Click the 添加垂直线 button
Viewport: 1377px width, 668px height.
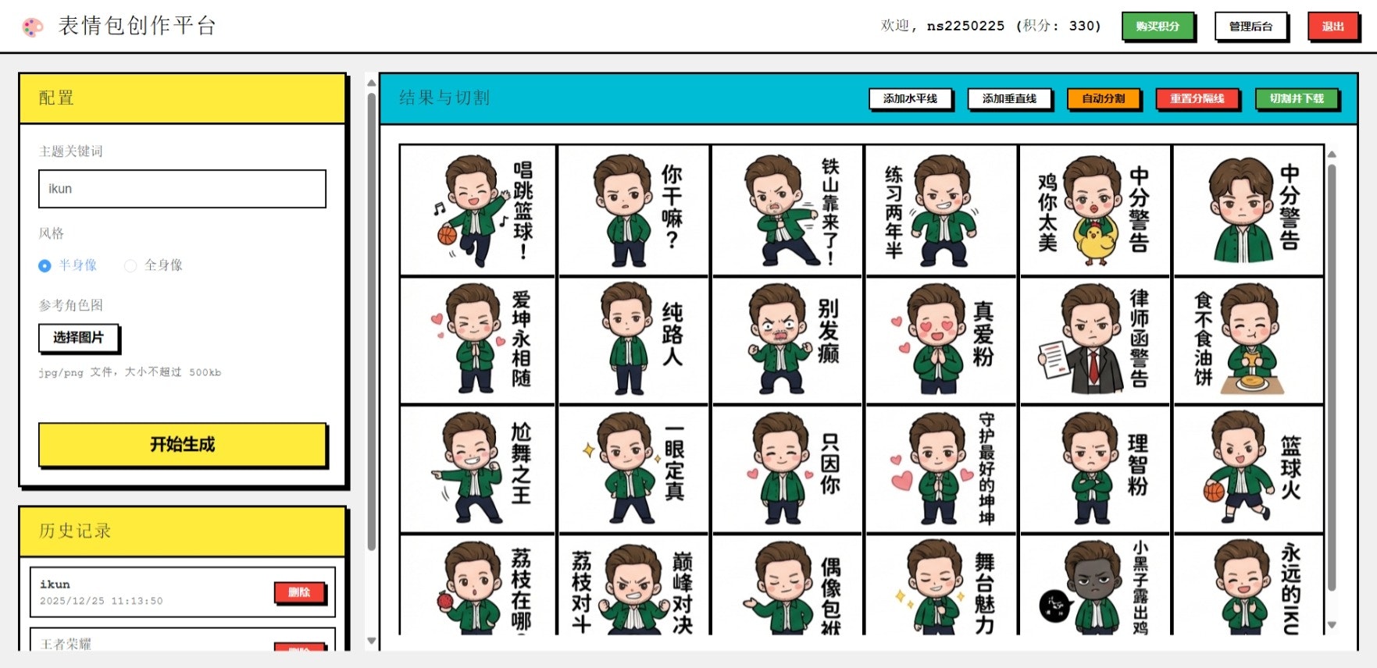coord(1009,98)
